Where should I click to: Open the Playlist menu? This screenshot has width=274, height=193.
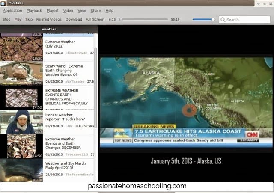pos(52,11)
